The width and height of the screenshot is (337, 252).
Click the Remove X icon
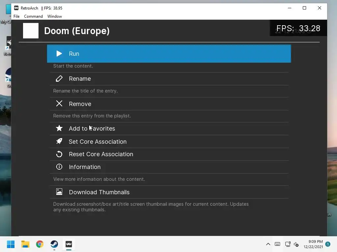(59, 103)
